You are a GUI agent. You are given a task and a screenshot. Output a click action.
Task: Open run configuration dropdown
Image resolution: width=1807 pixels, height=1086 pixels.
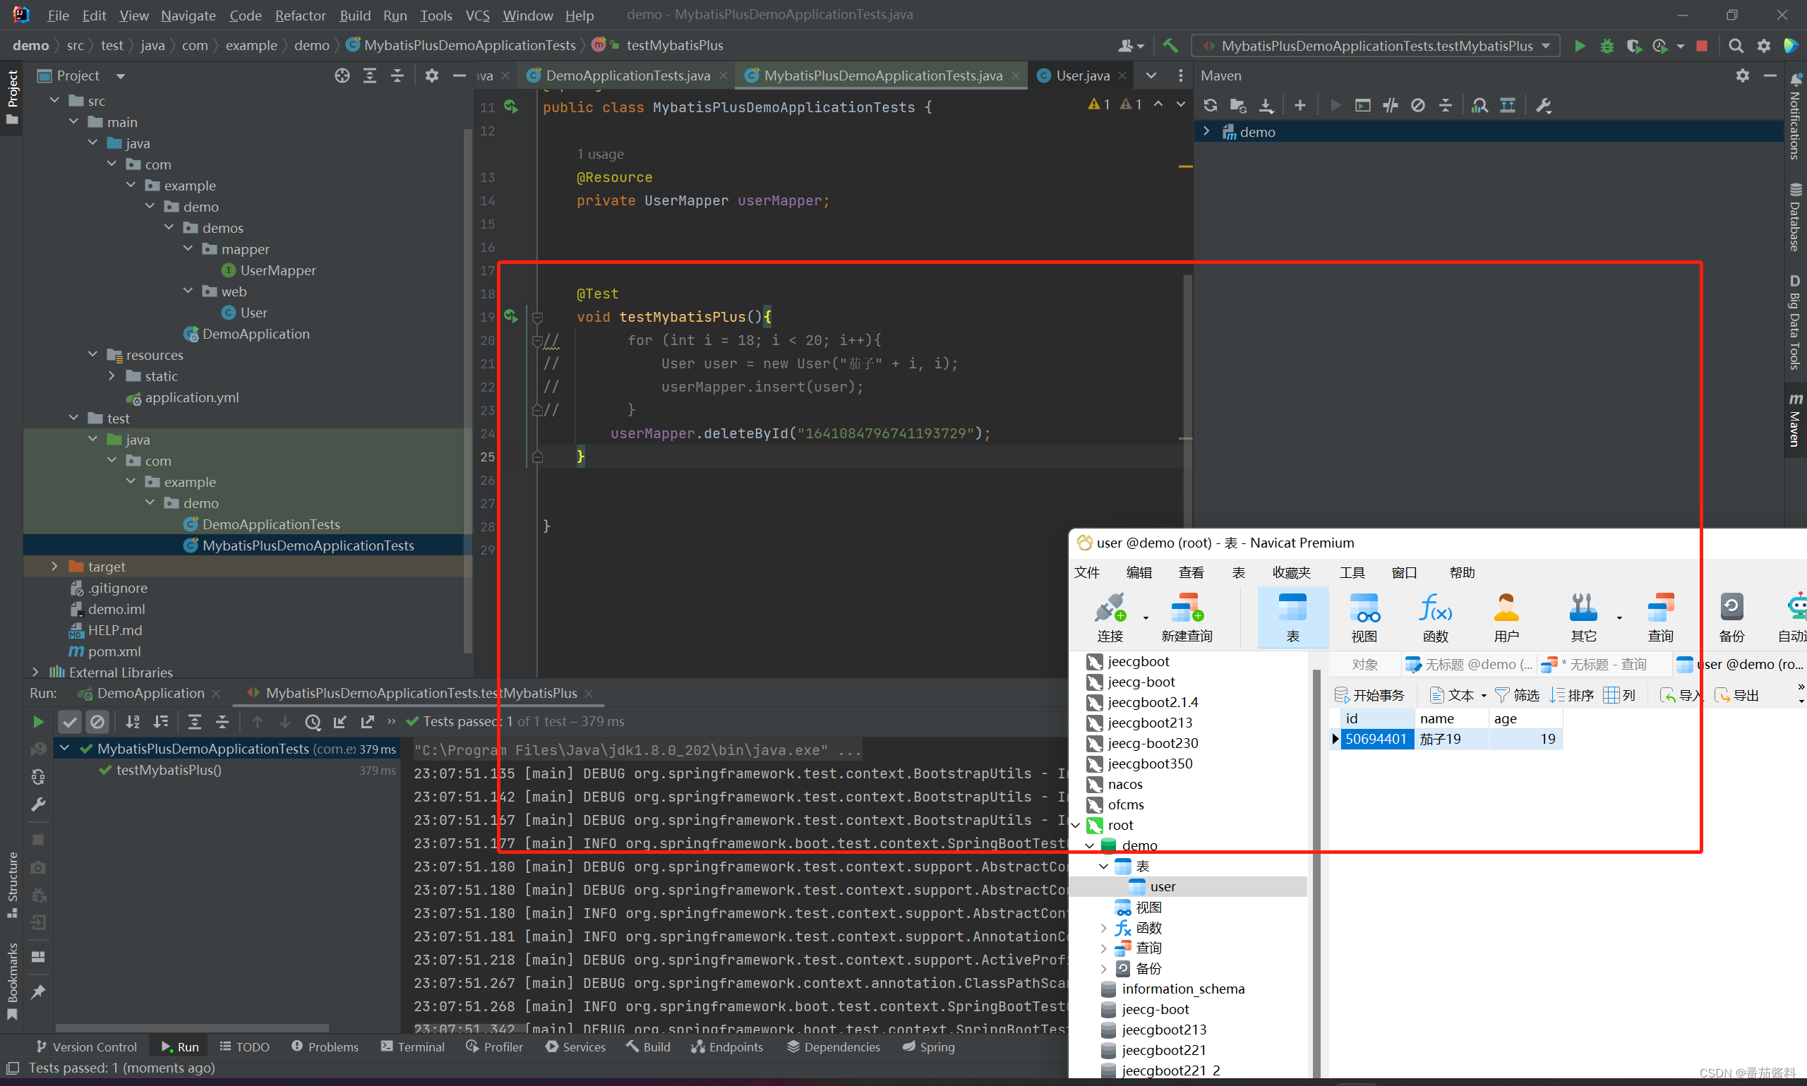(x=1376, y=46)
